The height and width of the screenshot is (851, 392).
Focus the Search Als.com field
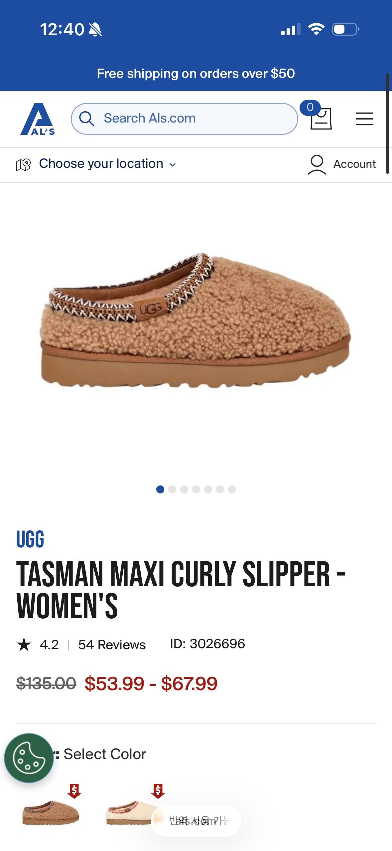tap(185, 119)
